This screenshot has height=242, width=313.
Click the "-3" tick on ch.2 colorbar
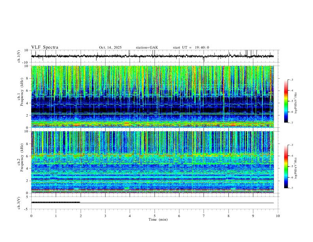(x=292, y=145)
